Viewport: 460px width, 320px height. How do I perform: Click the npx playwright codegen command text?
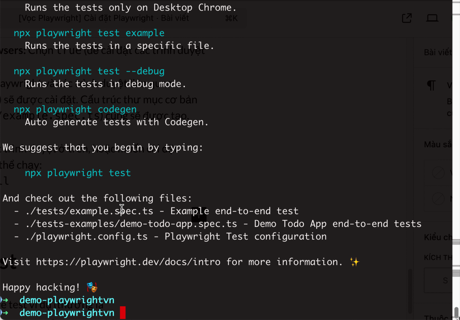coord(75,109)
